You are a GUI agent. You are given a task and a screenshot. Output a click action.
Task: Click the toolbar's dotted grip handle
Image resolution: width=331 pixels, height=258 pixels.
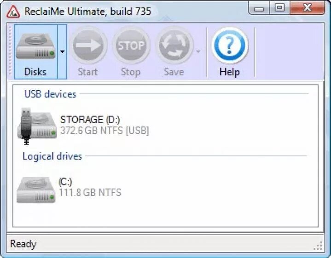pyautogui.click(x=10, y=51)
